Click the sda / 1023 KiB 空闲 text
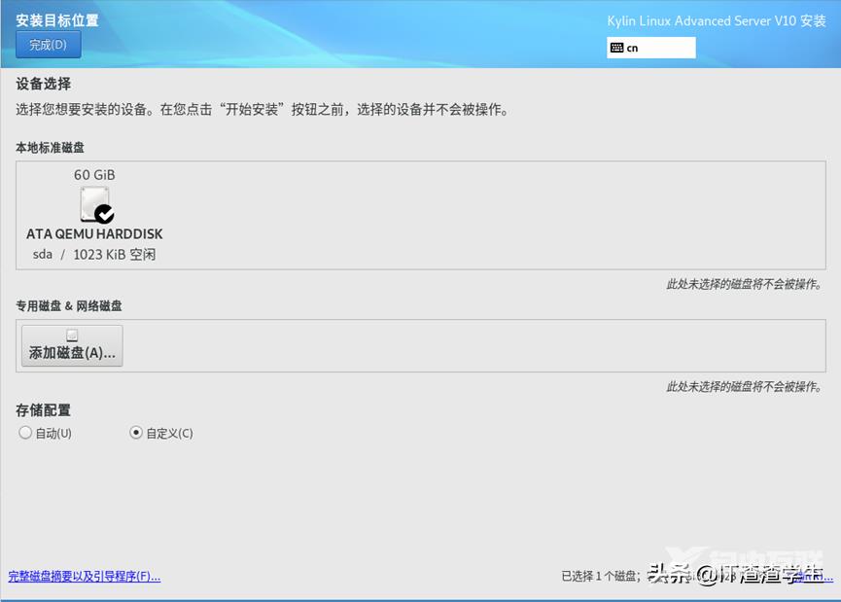 [94, 255]
